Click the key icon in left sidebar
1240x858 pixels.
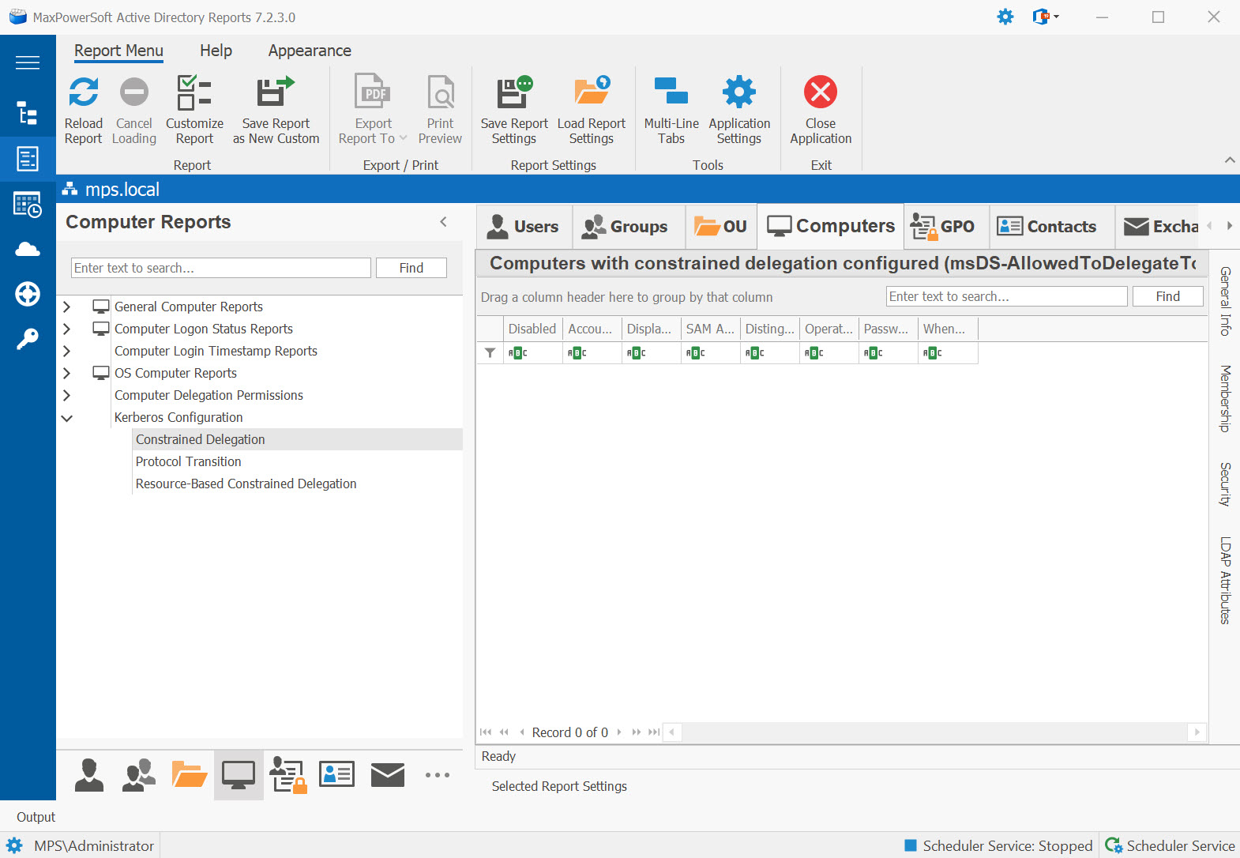click(28, 339)
